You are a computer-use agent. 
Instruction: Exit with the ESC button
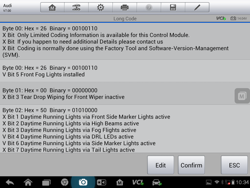click(x=234, y=165)
